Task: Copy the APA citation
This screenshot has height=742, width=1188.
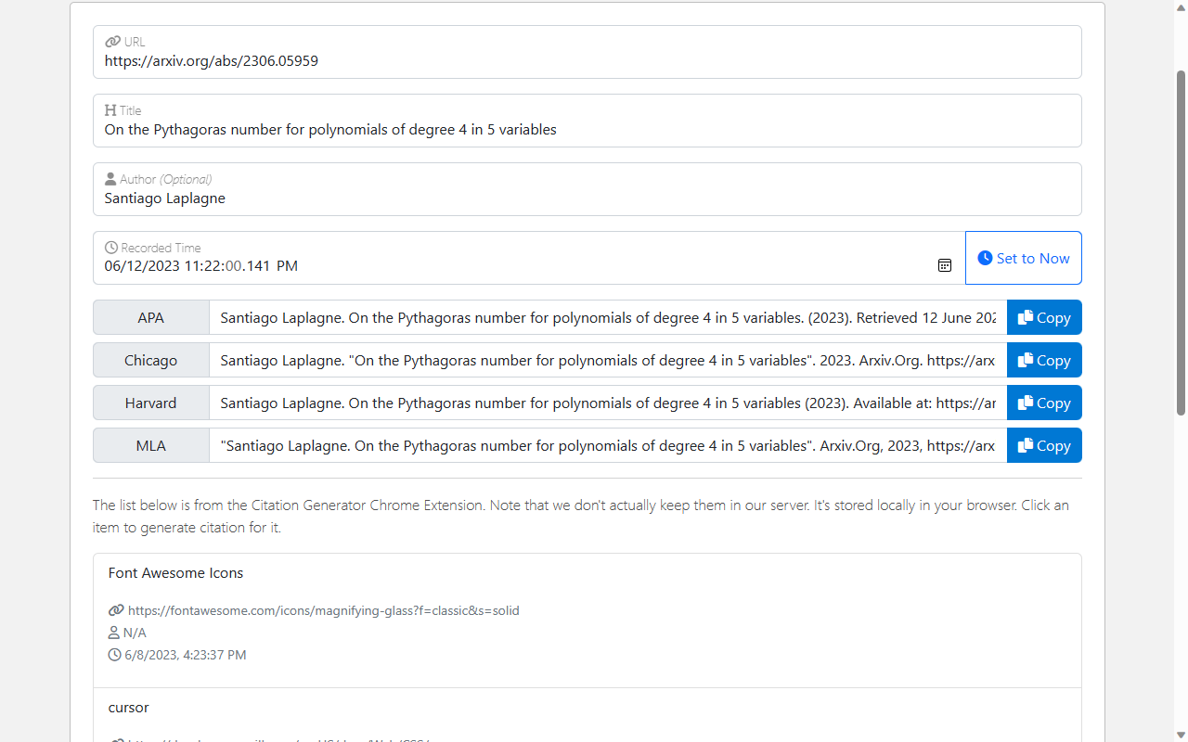Action: pos(1044,317)
